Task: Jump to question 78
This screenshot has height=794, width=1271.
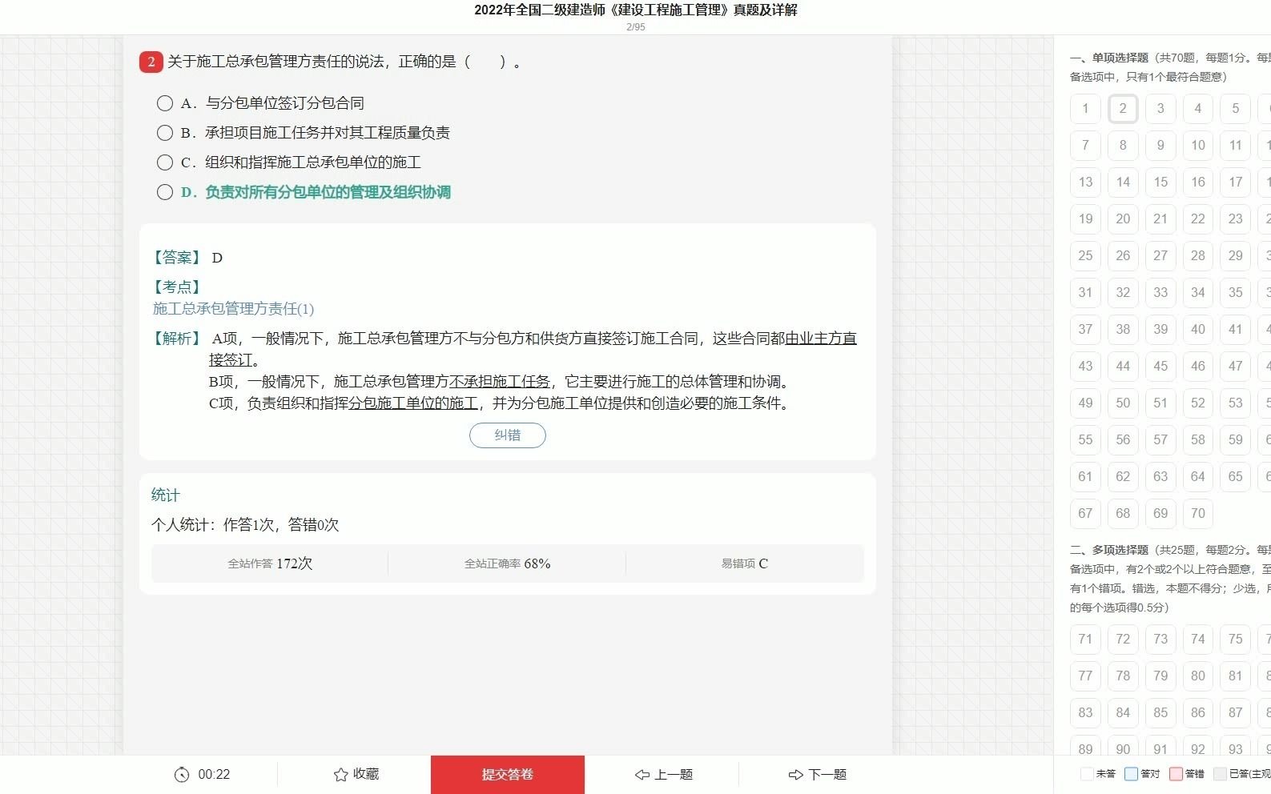Action: tap(1123, 676)
